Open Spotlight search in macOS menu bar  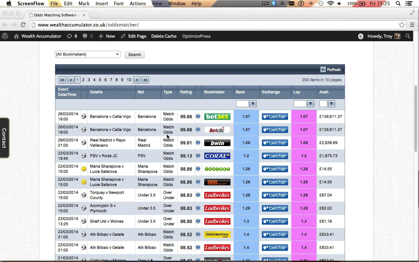[398, 4]
